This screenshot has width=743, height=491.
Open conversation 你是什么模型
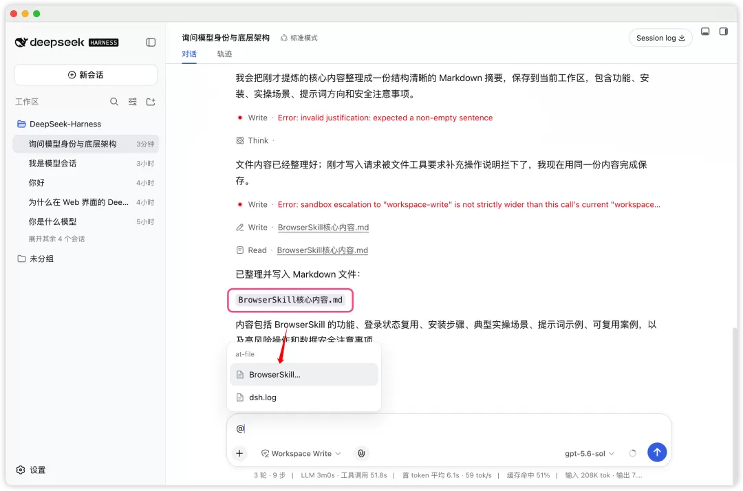[x=86, y=221]
